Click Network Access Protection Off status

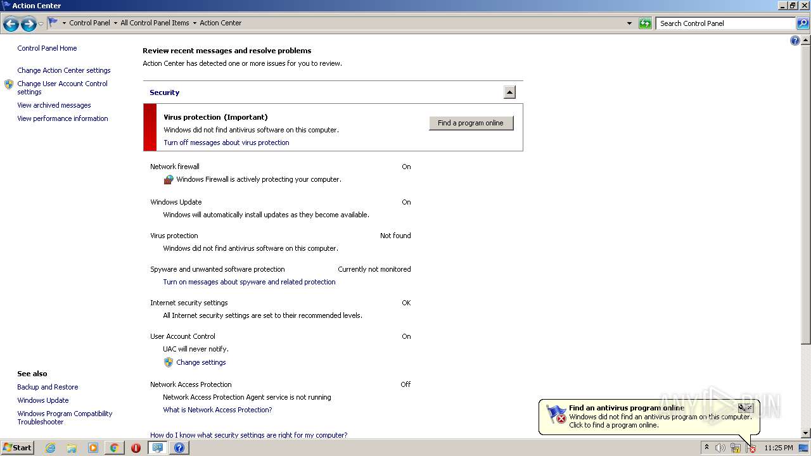405,384
